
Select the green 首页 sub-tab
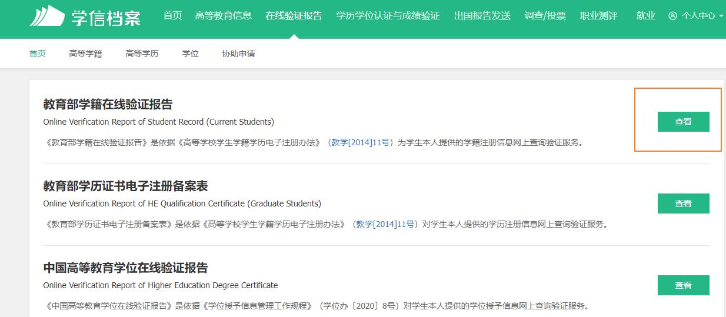(x=38, y=54)
